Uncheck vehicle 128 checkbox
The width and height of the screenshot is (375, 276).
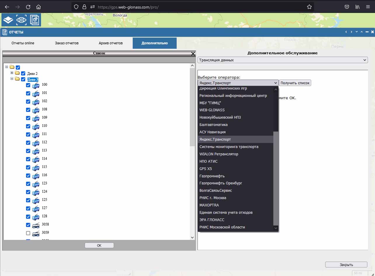click(28, 217)
